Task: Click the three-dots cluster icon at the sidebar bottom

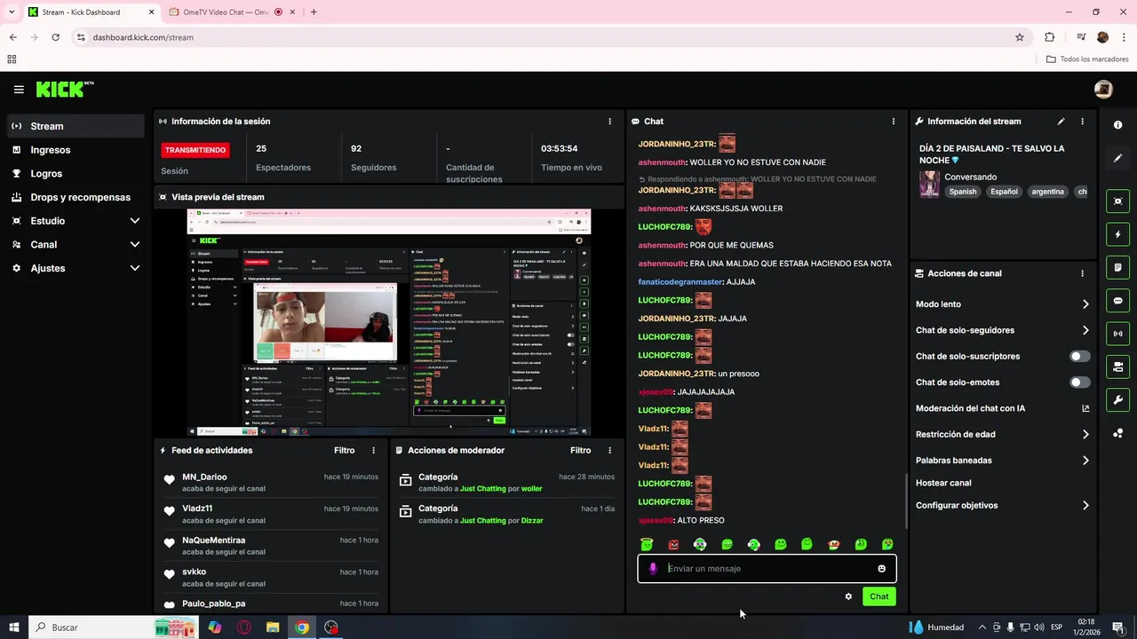Action: 1117,433
